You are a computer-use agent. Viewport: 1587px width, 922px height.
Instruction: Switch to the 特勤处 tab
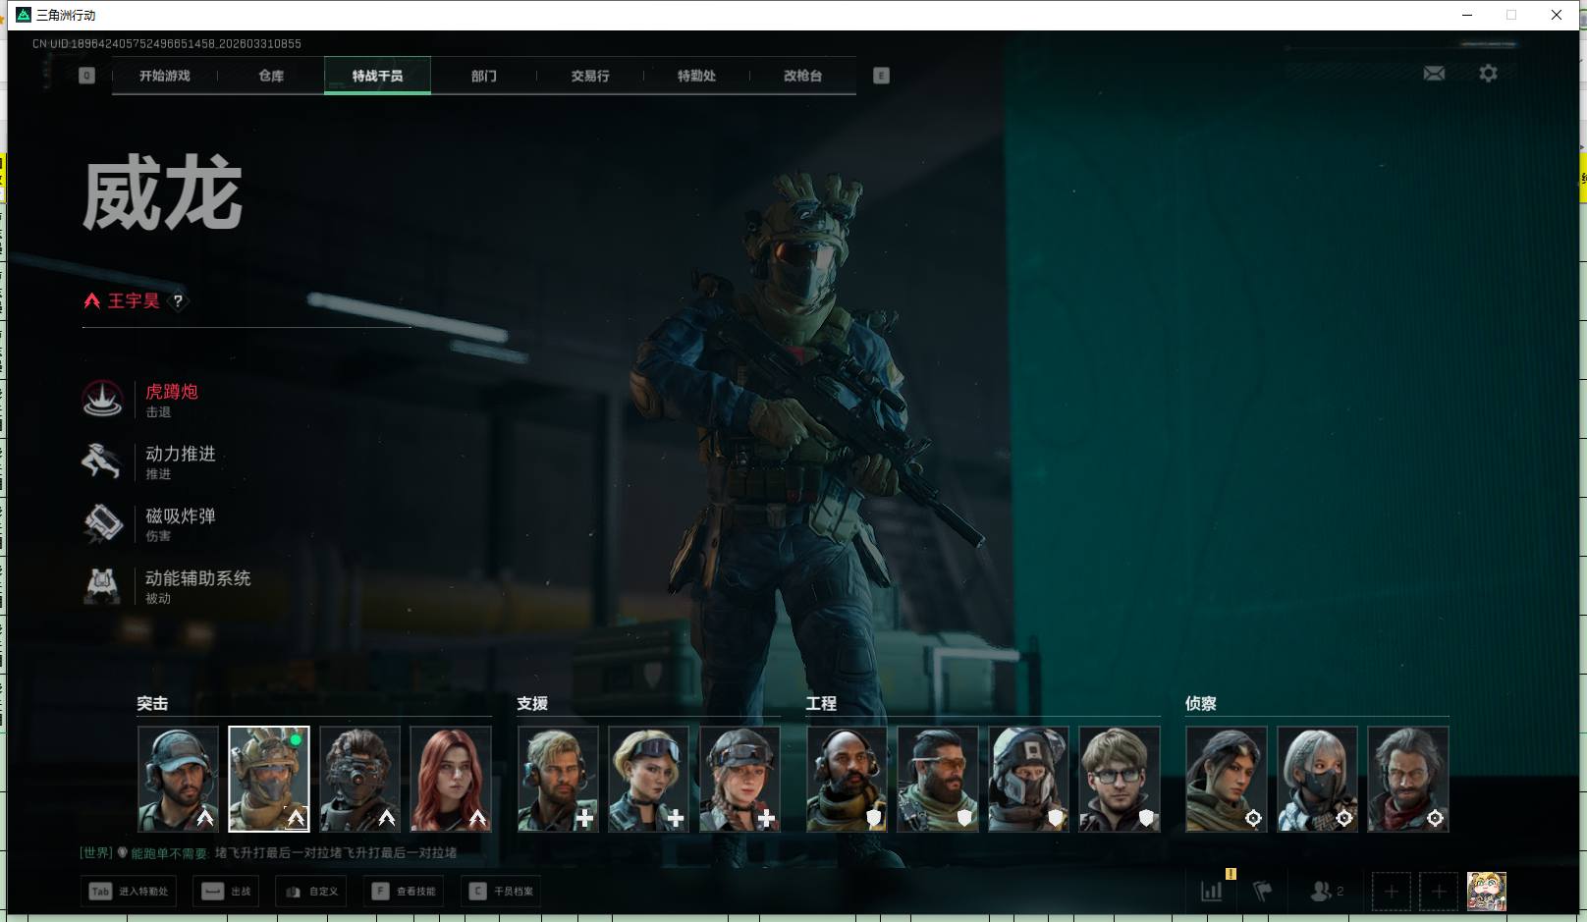click(696, 76)
